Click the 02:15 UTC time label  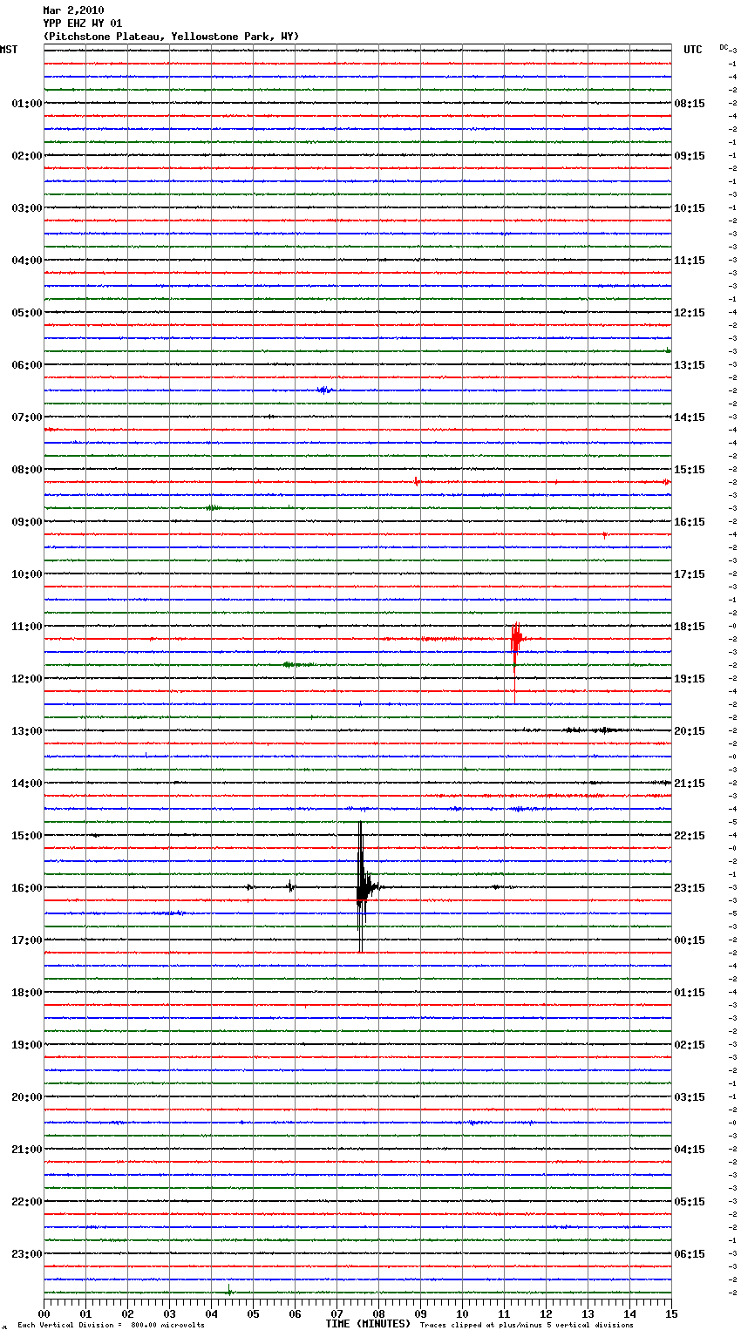pos(690,1045)
